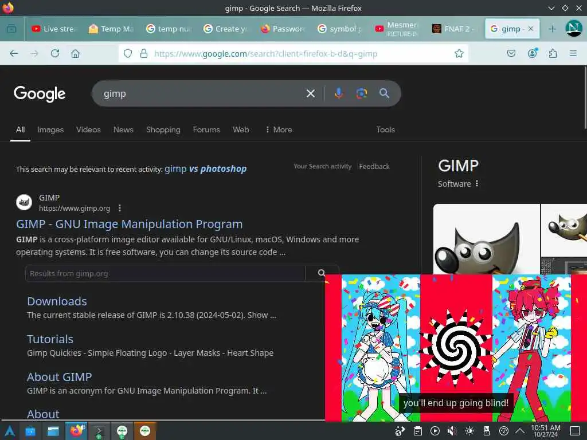Go back using the browser back arrow
The image size is (587, 440).
pyautogui.click(x=14, y=53)
